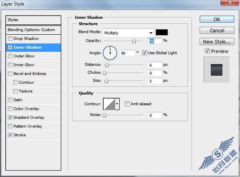Enable the Anti-aliased checkbox

tap(127, 104)
